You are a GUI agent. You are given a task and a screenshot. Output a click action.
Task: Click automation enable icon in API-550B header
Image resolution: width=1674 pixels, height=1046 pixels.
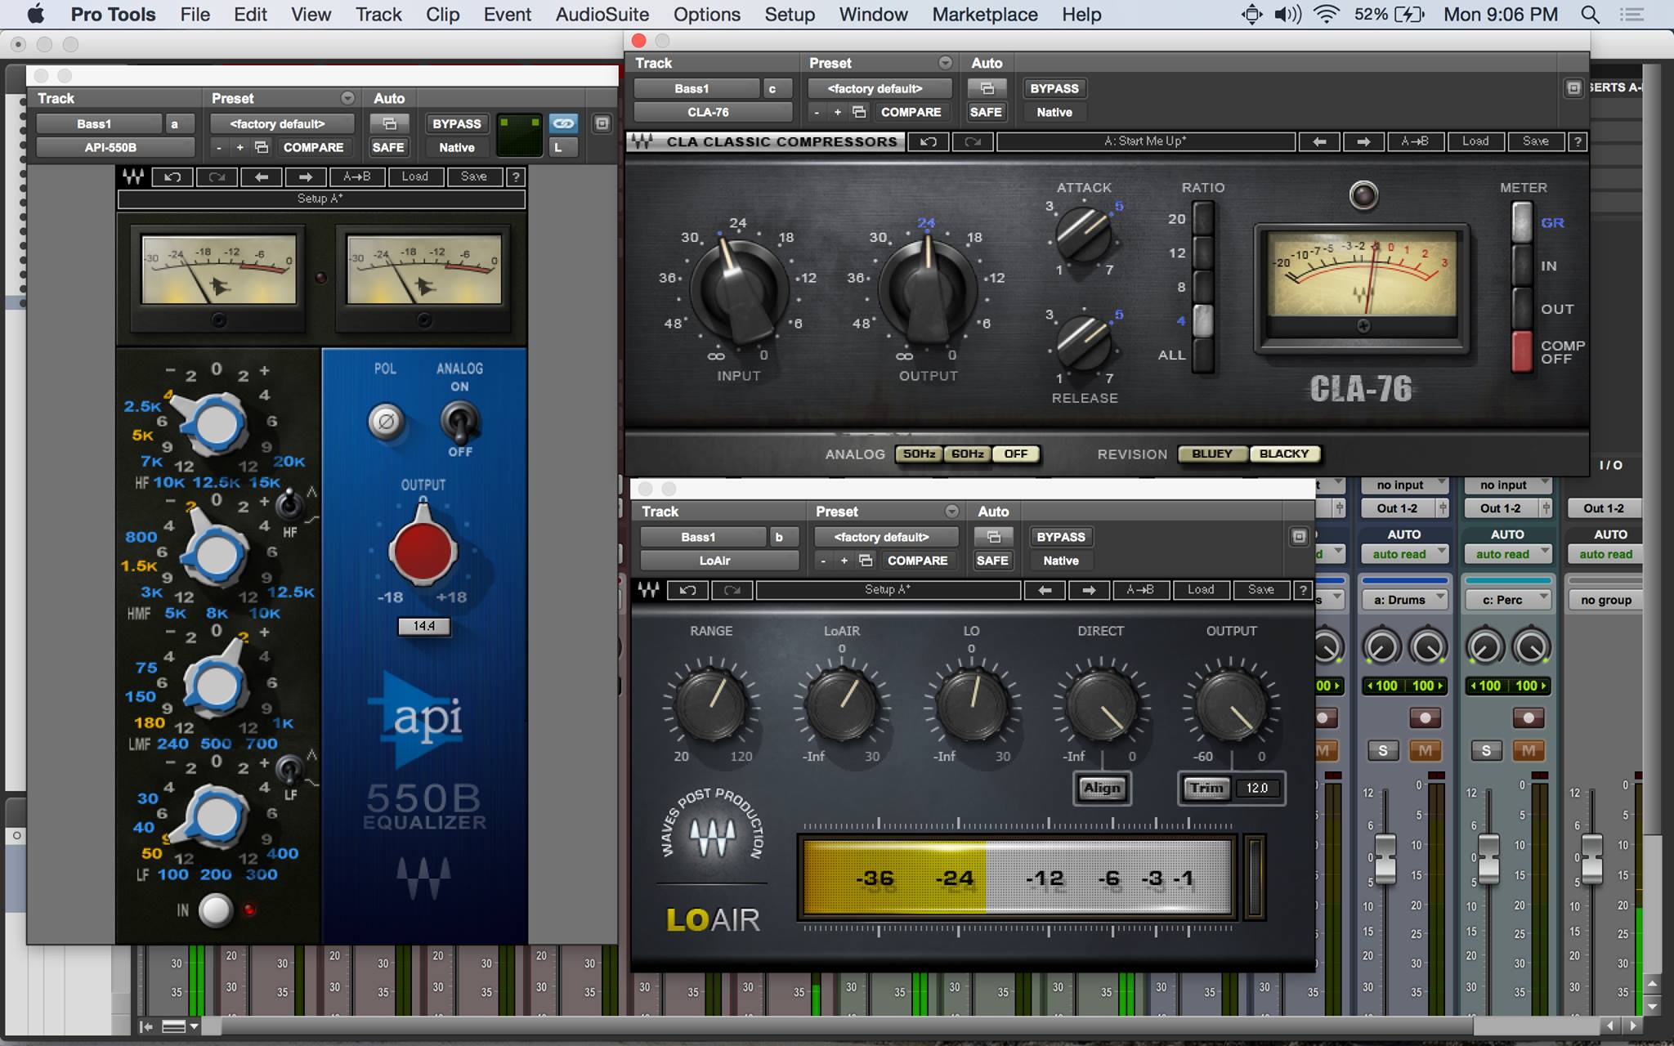tap(389, 123)
